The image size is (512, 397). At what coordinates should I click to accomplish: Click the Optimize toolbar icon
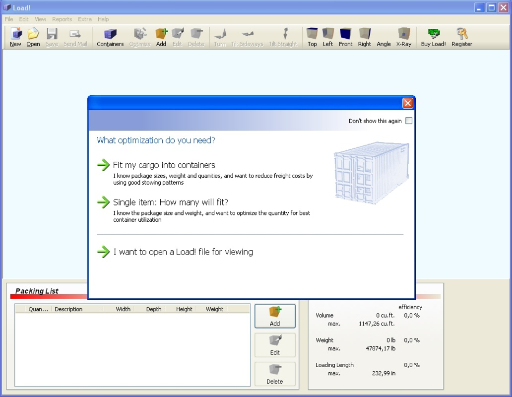click(140, 37)
